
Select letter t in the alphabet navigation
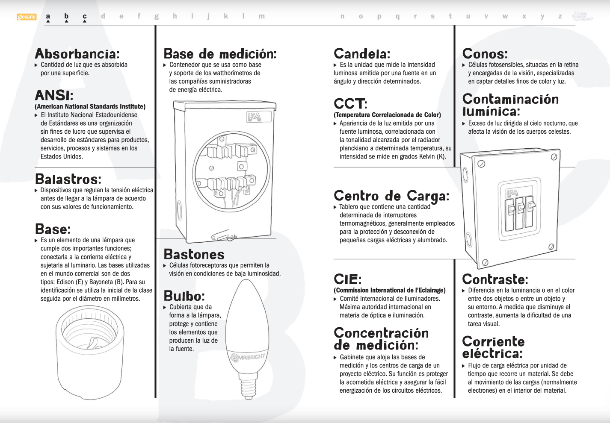click(450, 16)
